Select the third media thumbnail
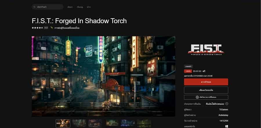Viewport: 261px width, 128px height. tap(95, 123)
